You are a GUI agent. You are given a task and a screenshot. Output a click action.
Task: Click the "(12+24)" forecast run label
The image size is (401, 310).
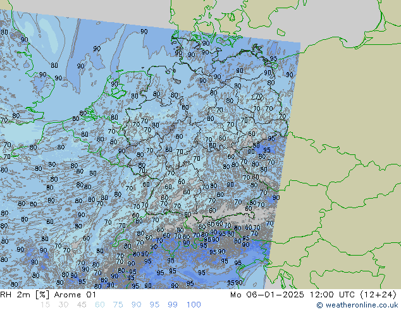pyautogui.click(x=378, y=295)
